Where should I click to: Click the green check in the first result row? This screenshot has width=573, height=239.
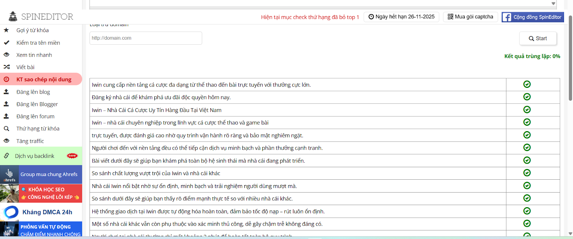(x=527, y=84)
